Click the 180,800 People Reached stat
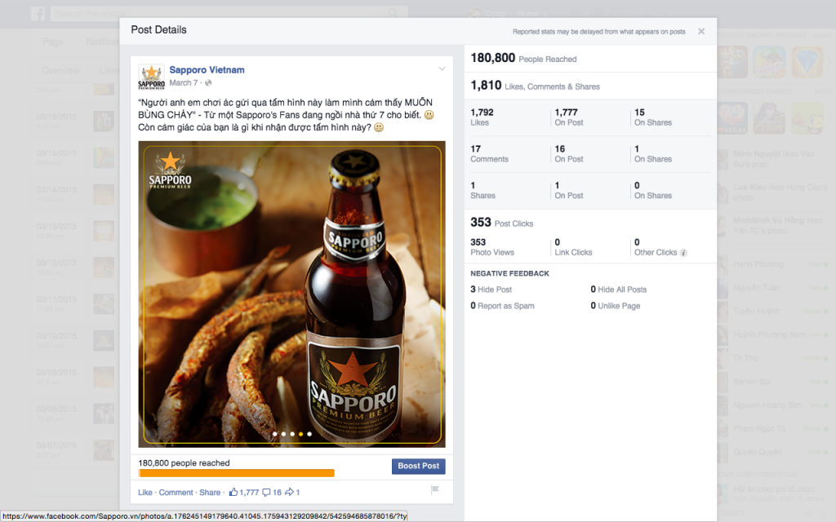This screenshot has width=836, height=522. [523, 58]
